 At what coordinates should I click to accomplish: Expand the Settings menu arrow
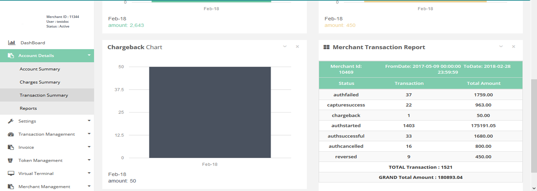click(x=89, y=121)
